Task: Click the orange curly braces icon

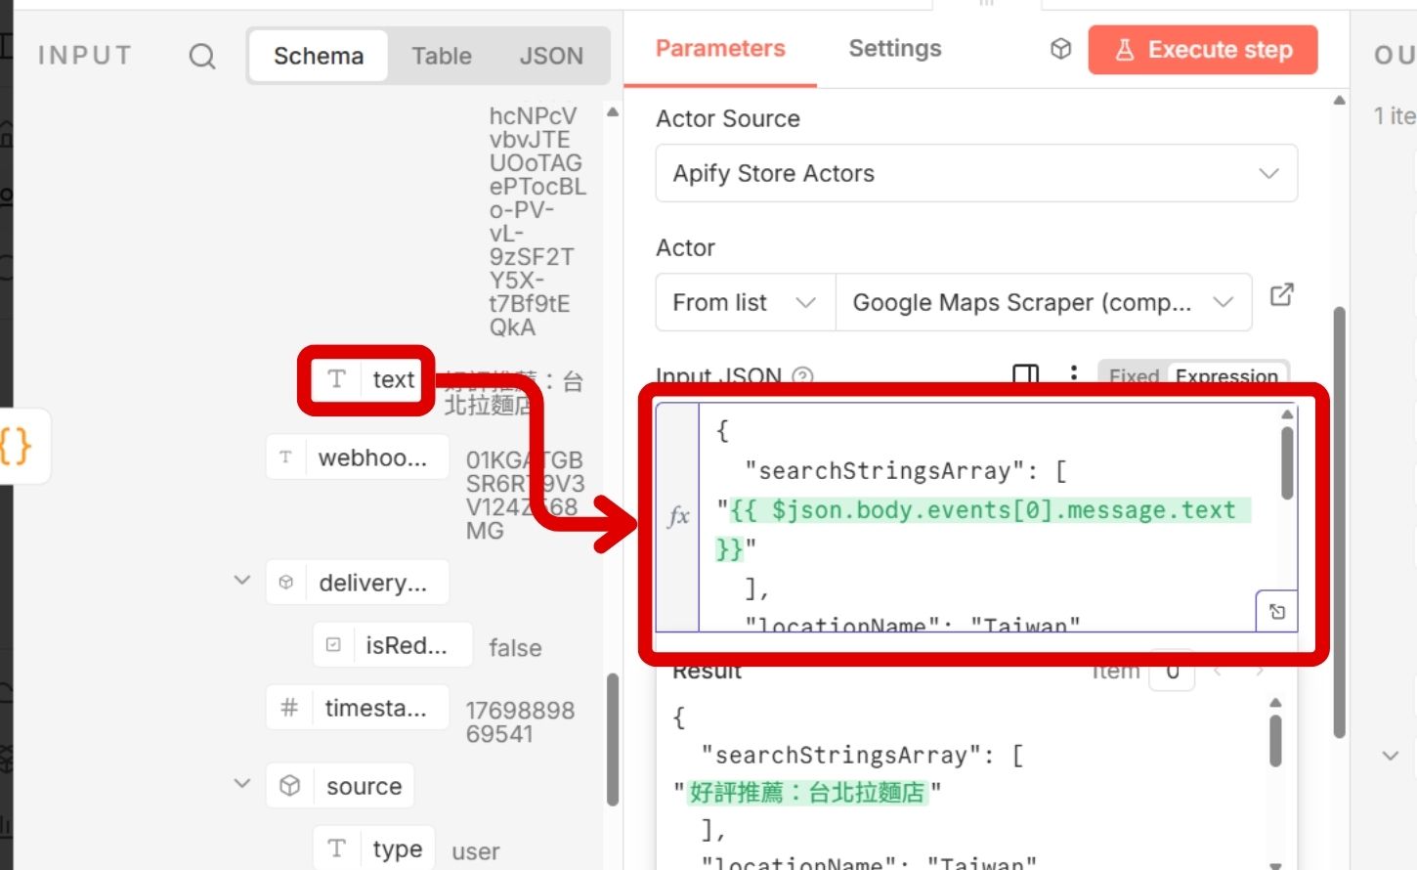Action: 17,447
